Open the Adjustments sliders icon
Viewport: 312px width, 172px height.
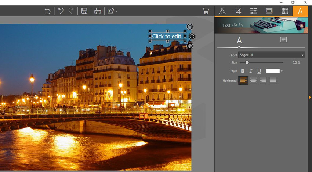click(x=253, y=11)
